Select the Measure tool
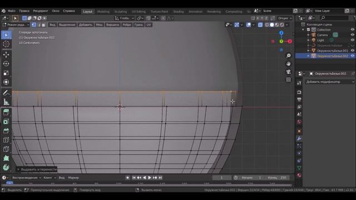Viewport: 356px width, 200px height. [x=6, y=102]
